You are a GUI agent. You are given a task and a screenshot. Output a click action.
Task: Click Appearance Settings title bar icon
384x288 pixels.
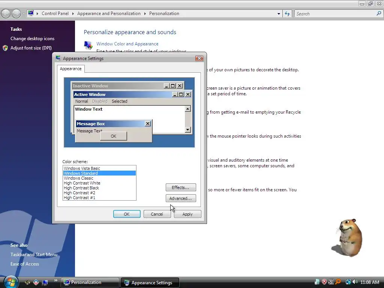coord(58,58)
